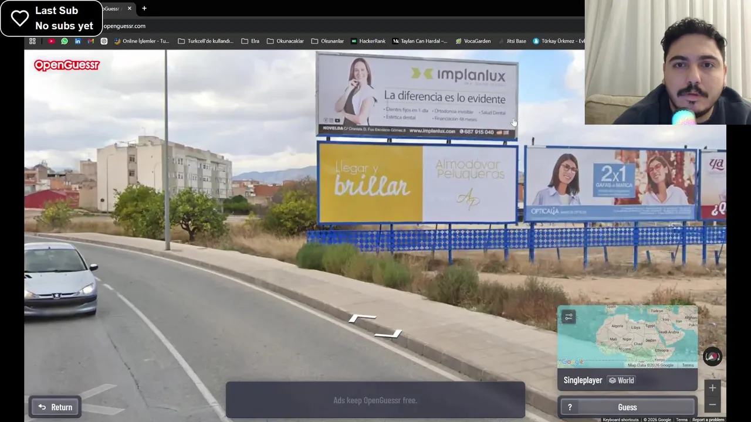This screenshot has width=751, height=422.
Task: Click the guess minimap
Action: (x=627, y=336)
